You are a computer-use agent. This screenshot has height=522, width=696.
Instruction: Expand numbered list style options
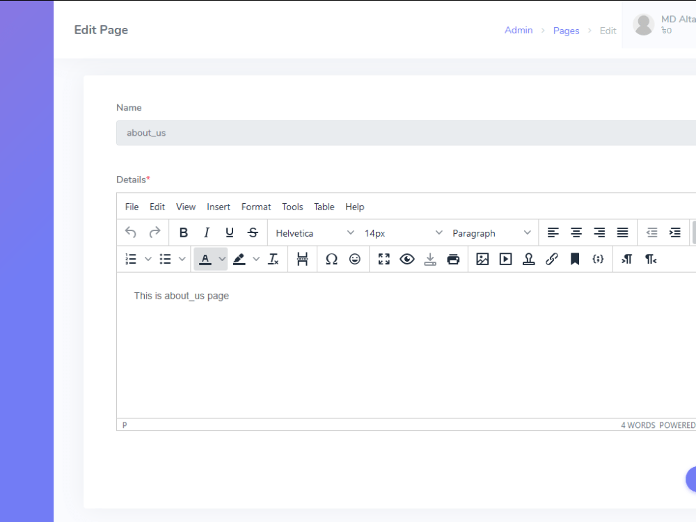[x=148, y=259]
